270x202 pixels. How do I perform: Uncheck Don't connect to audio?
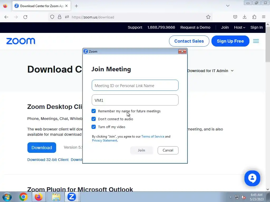[x=94, y=119]
